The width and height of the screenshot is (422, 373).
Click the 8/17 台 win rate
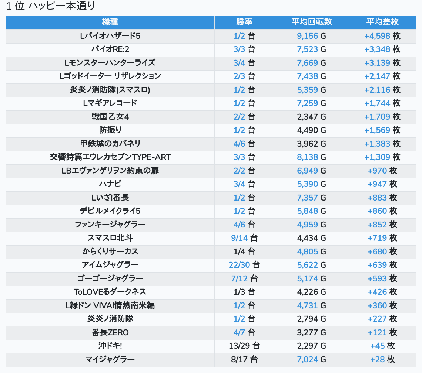[244, 359]
